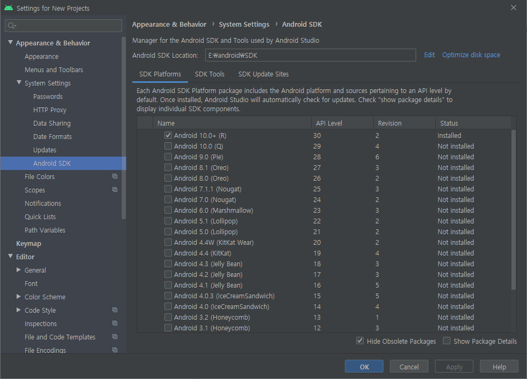Click 'Installed' status of Android 10.0+ row
The image size is (527, 379).
(x=449, y=135)
